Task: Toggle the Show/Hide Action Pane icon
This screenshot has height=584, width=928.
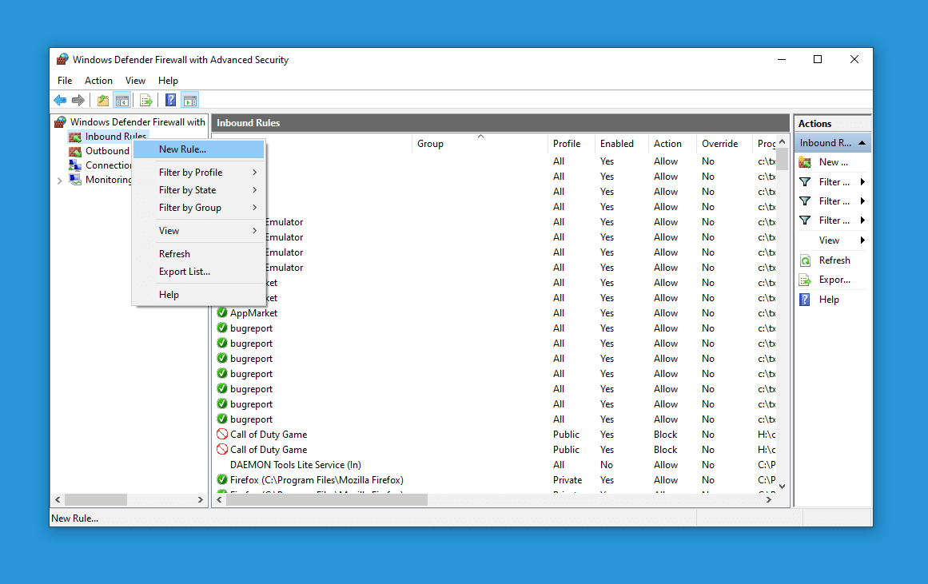Action: [x=190, y=100]
